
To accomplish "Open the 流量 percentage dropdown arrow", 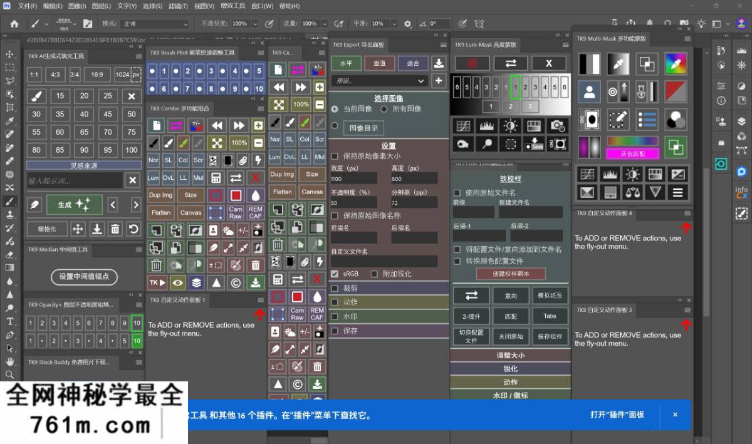I will (x=323, y=24).
